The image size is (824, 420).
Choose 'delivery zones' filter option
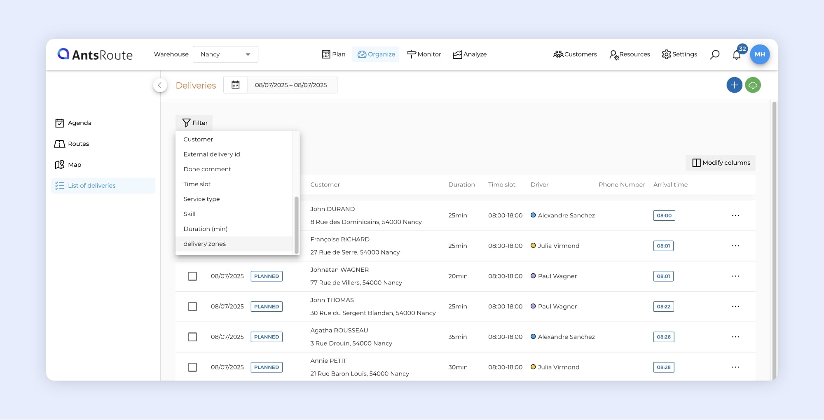205,244
